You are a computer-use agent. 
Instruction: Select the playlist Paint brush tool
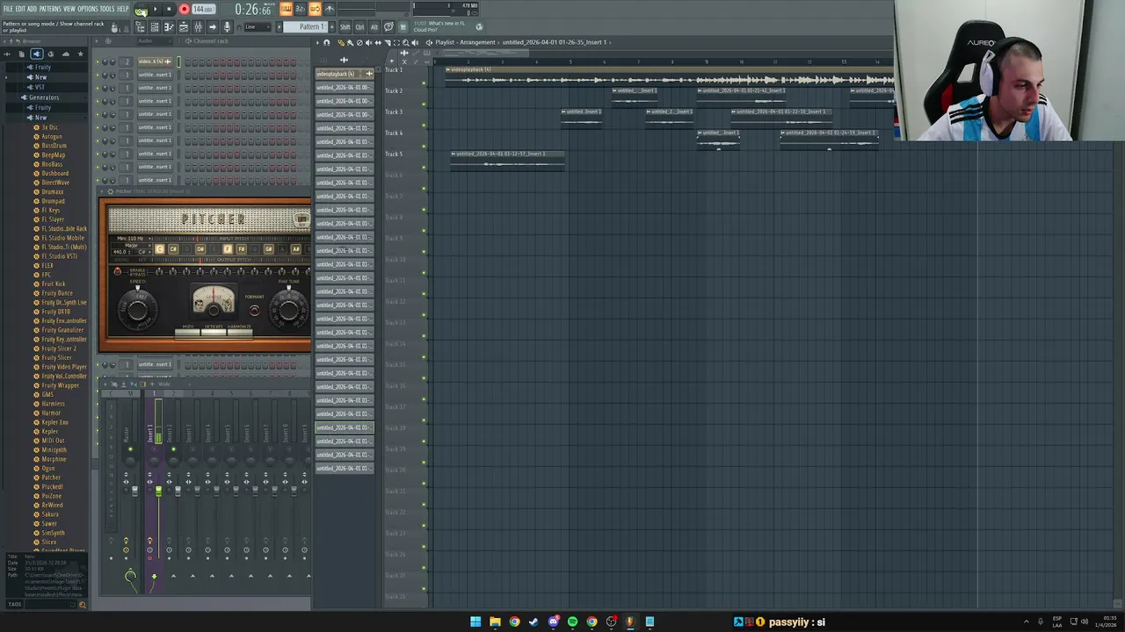pos(350,42)
